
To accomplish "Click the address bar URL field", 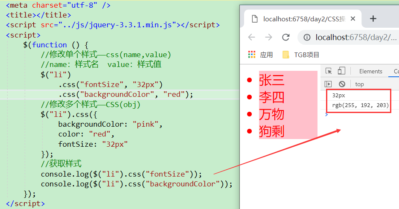I will (356, 38).
